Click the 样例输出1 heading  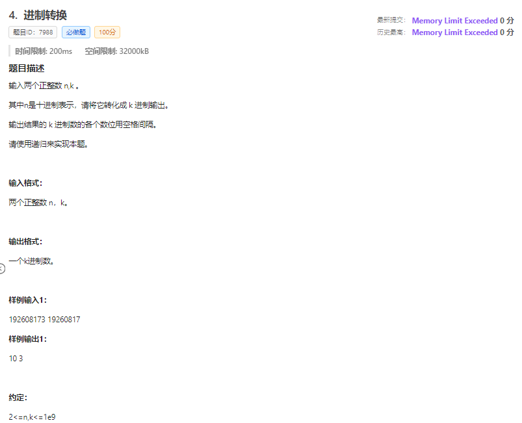tap(28, 339)
